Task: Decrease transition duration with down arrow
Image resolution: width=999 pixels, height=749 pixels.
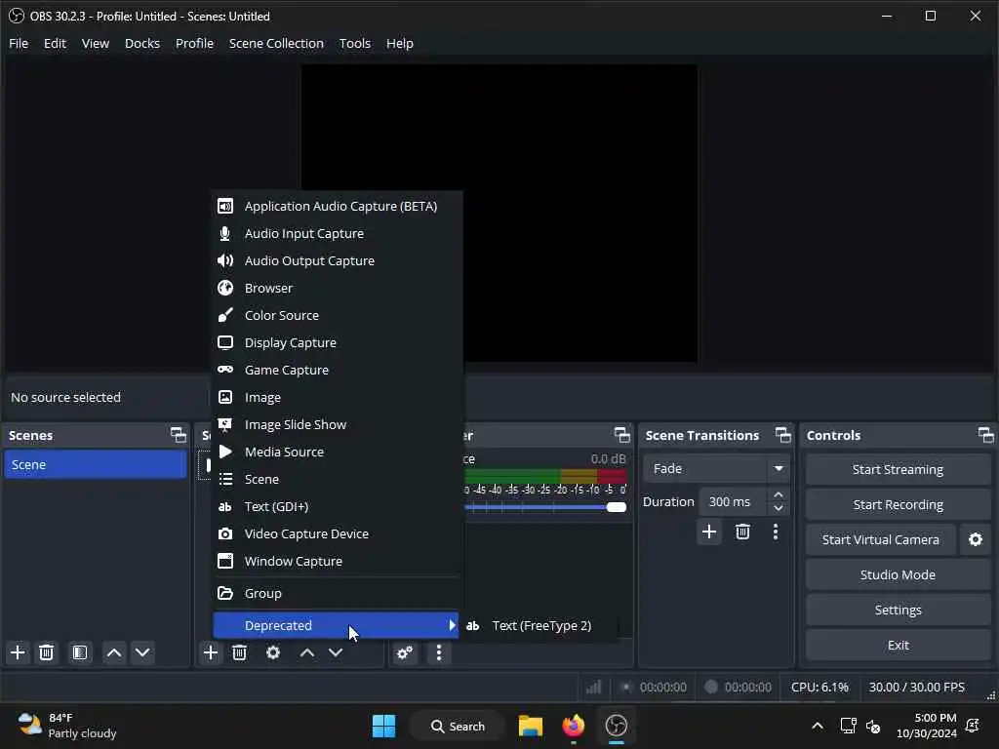Action: (x=778, y=508)
